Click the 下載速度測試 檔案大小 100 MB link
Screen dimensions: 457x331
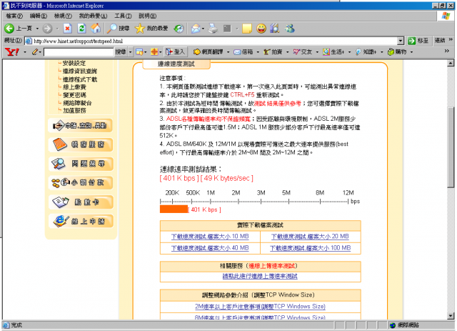tap(311, 247)
